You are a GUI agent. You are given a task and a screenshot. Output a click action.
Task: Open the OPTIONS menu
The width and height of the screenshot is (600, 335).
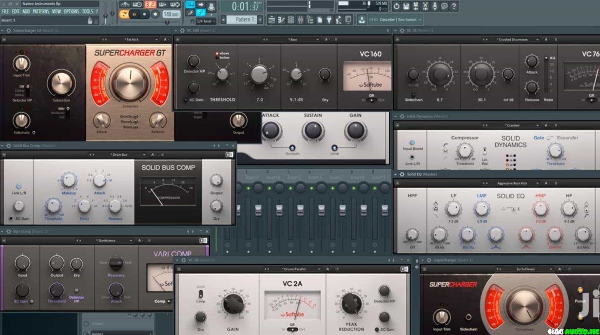click(x=71, y=12)
